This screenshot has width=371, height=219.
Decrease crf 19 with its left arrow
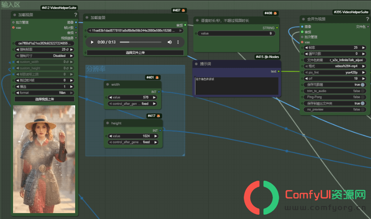[x=306, y=79]
